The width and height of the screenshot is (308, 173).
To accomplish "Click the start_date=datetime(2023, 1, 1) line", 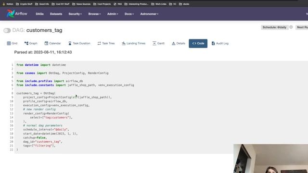I will point(50,134).
